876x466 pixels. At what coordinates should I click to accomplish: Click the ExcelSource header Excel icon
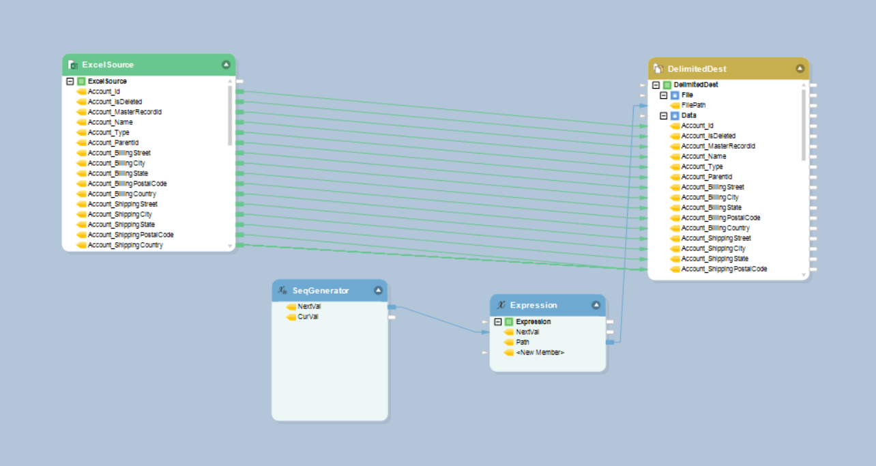(x=72, y=65)
